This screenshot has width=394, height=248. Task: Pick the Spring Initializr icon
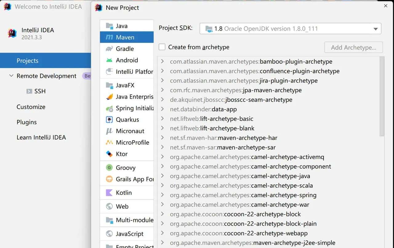coord(109,108)
